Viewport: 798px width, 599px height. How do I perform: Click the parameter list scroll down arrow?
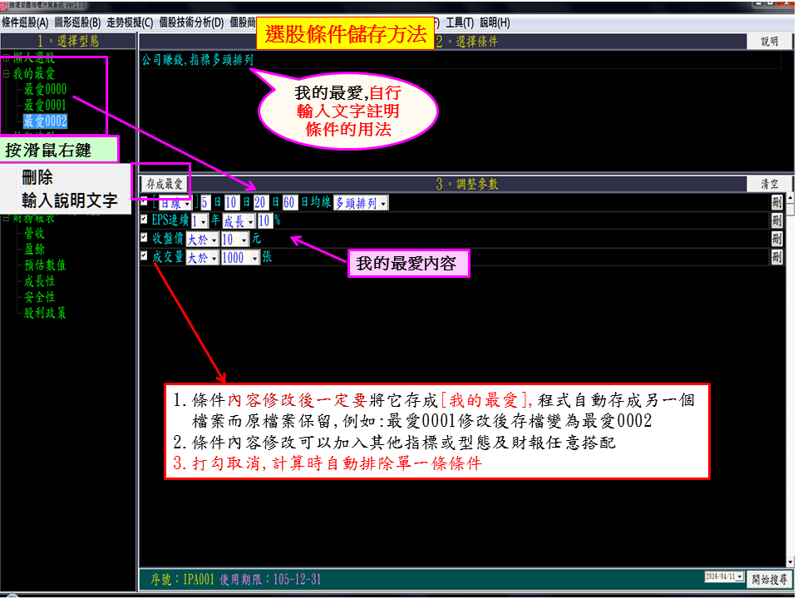point(791,562)
